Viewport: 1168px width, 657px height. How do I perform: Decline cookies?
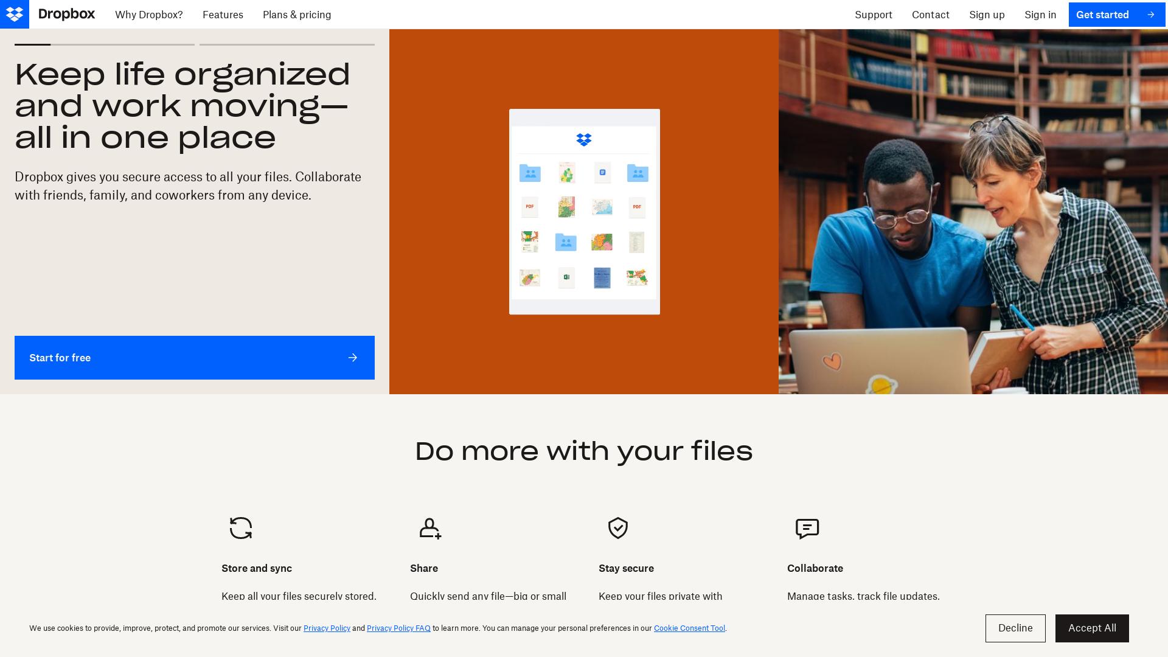(x=1015, y=628)
